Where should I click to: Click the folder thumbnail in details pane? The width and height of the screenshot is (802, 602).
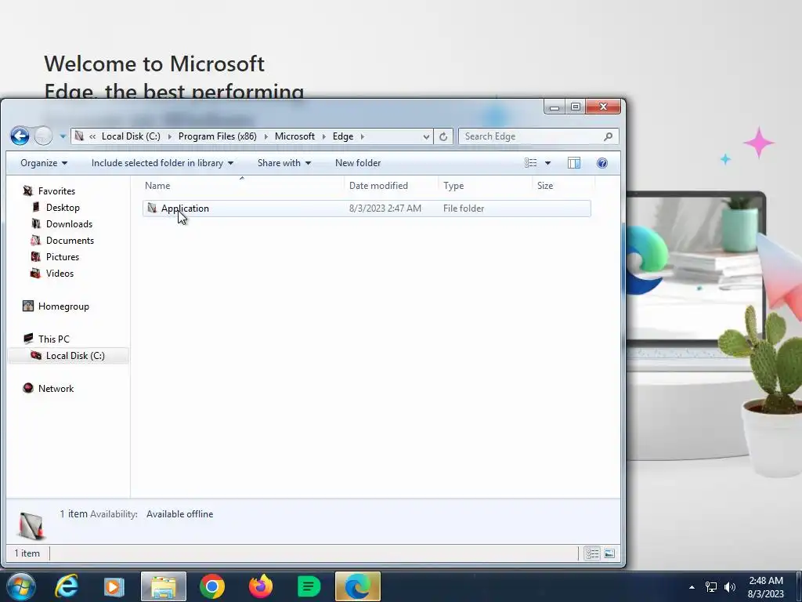tap(31, 524)
